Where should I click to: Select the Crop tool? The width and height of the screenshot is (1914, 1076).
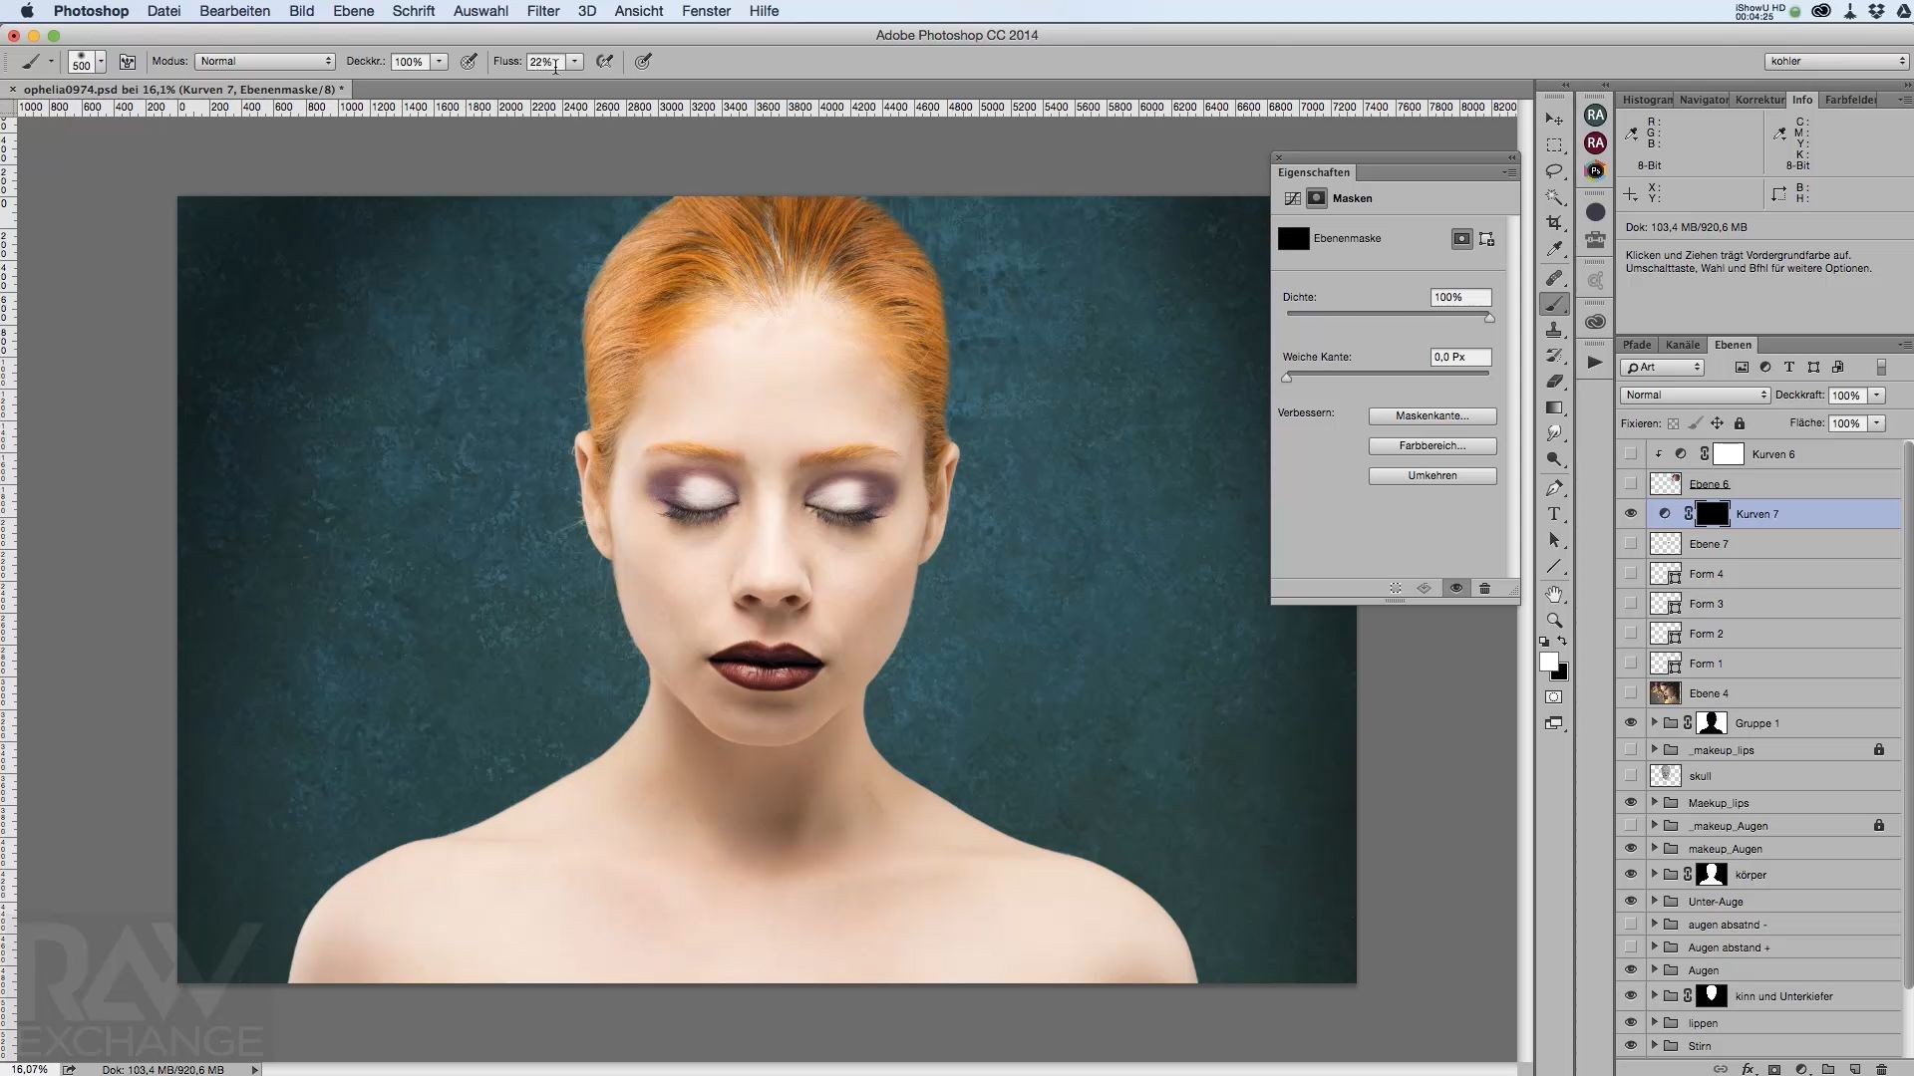pyautogui.click(x=1554, y=223)
